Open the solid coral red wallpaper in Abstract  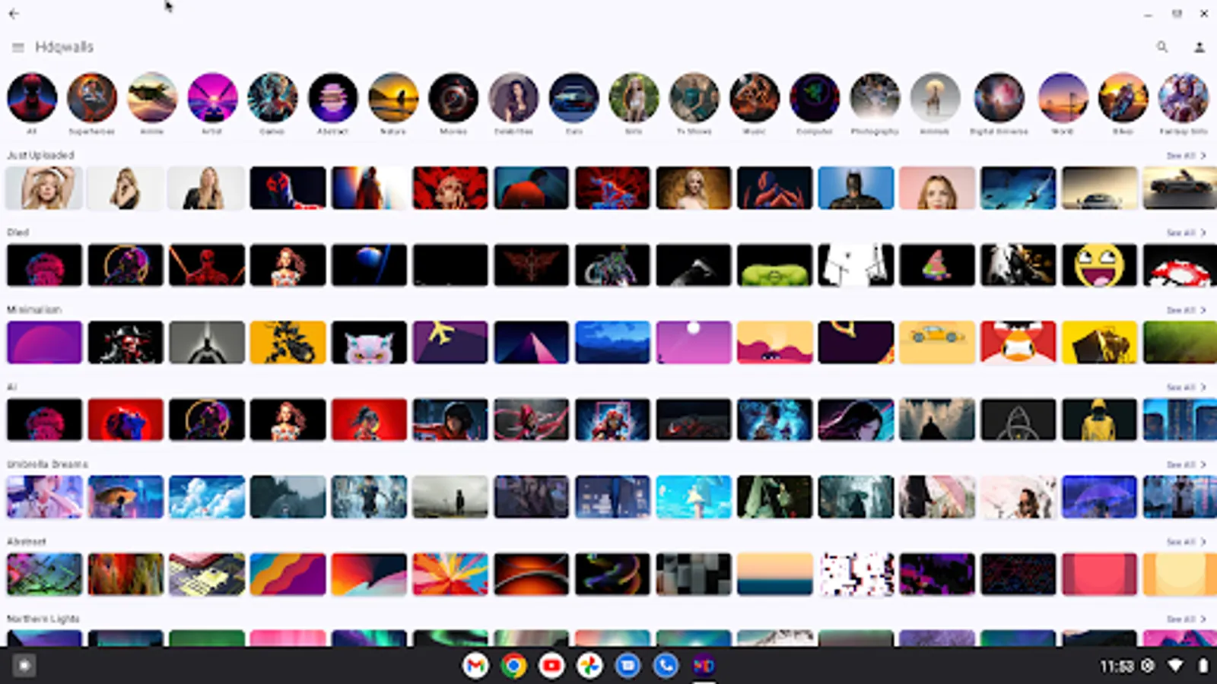click(1099, 574)
